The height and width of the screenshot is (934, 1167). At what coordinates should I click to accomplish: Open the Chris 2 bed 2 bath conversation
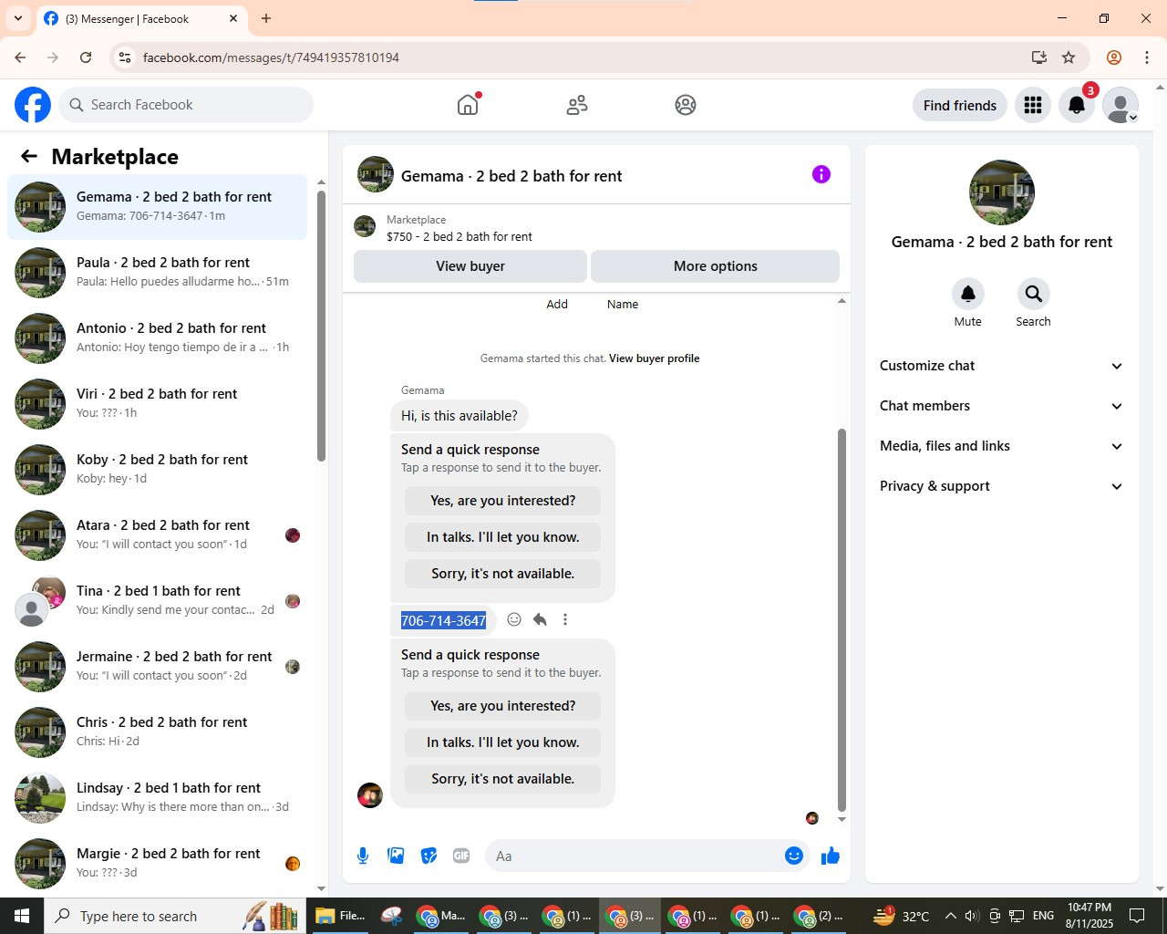pyautogui.click(x=158, y=732)
